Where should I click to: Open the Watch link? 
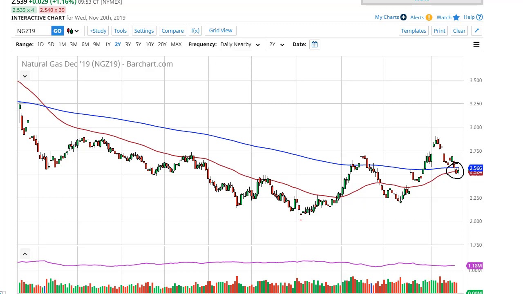[444, 17]
